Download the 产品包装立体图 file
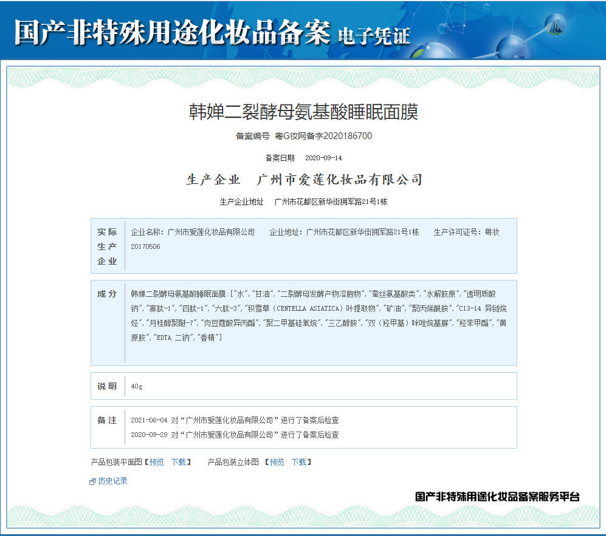 click(298, 462)
